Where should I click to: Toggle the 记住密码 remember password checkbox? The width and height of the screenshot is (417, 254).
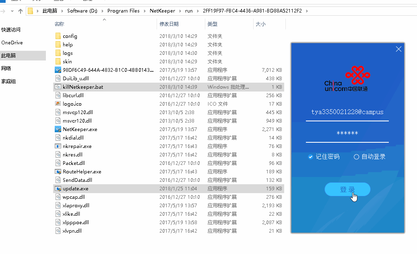coord(310,157)
